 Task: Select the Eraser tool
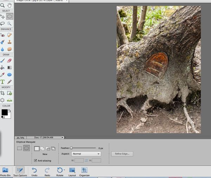9,60
